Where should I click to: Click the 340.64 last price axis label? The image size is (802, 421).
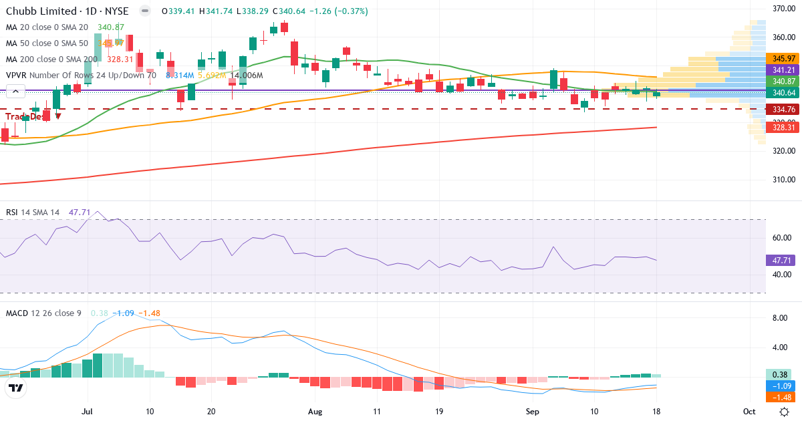coord(783,92)
